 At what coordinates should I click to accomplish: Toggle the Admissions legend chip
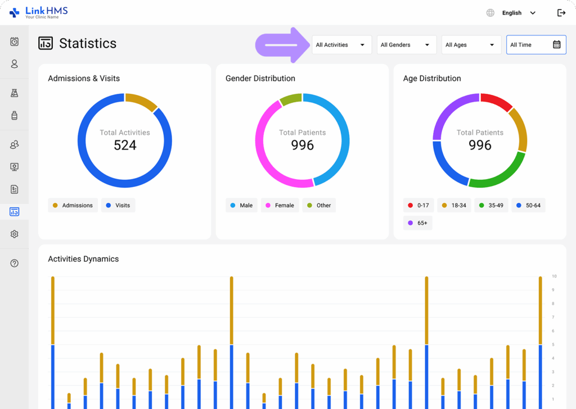[x=73, y=205]
